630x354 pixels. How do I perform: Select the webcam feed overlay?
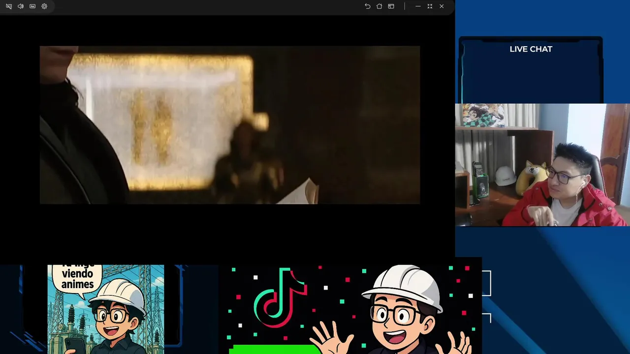click(x=542, y=165)
